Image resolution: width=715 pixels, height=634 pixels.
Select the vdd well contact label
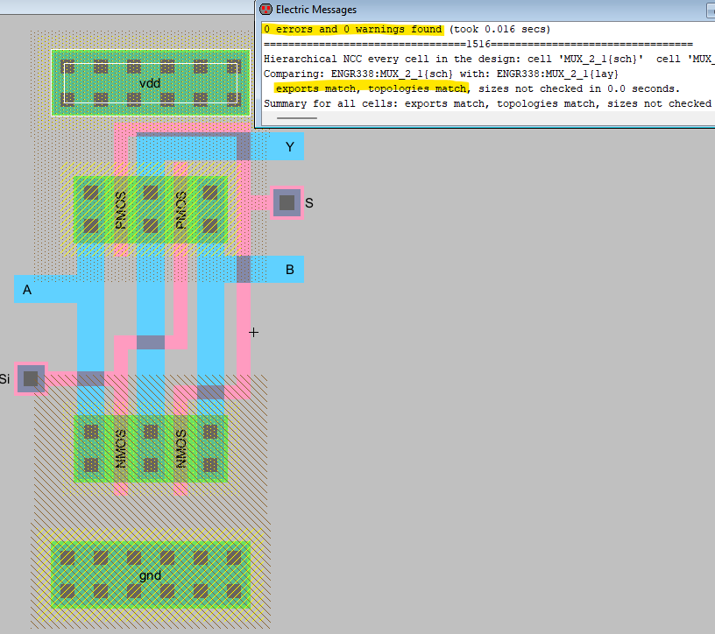pyautogui.click(x=151, y=82)
